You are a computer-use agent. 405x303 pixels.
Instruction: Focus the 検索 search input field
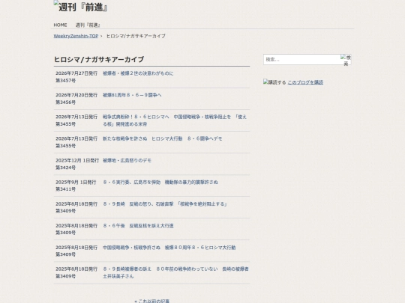tap(301, 60)
